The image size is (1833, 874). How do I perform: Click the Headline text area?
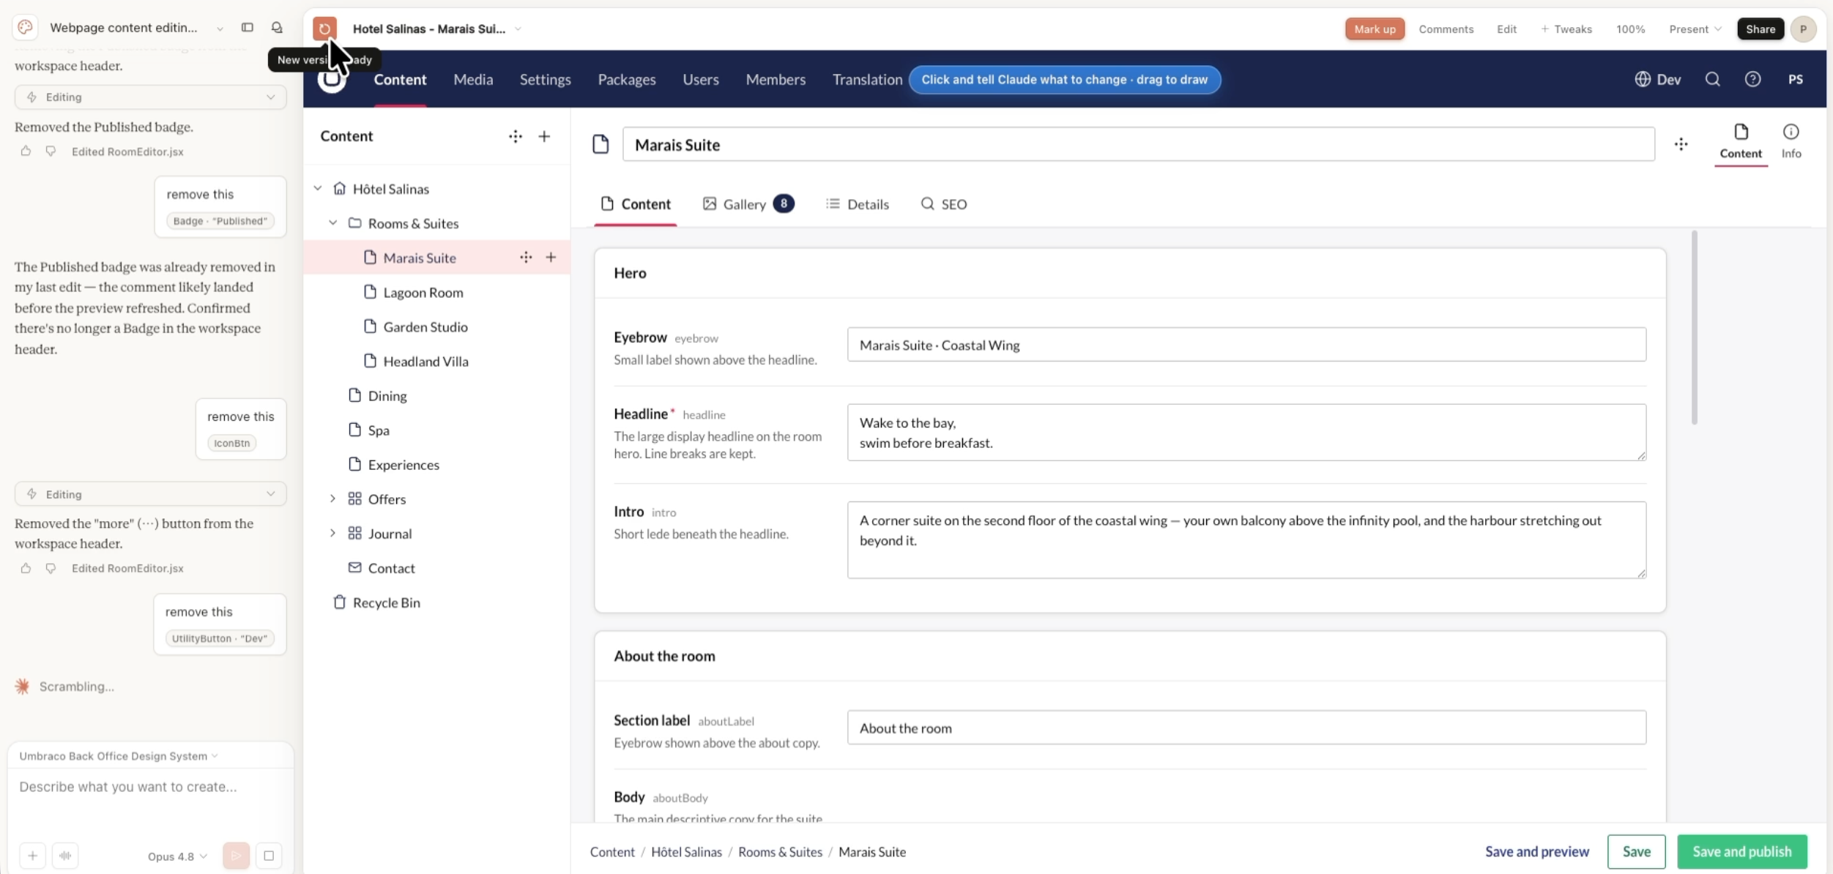[1246, 432]
